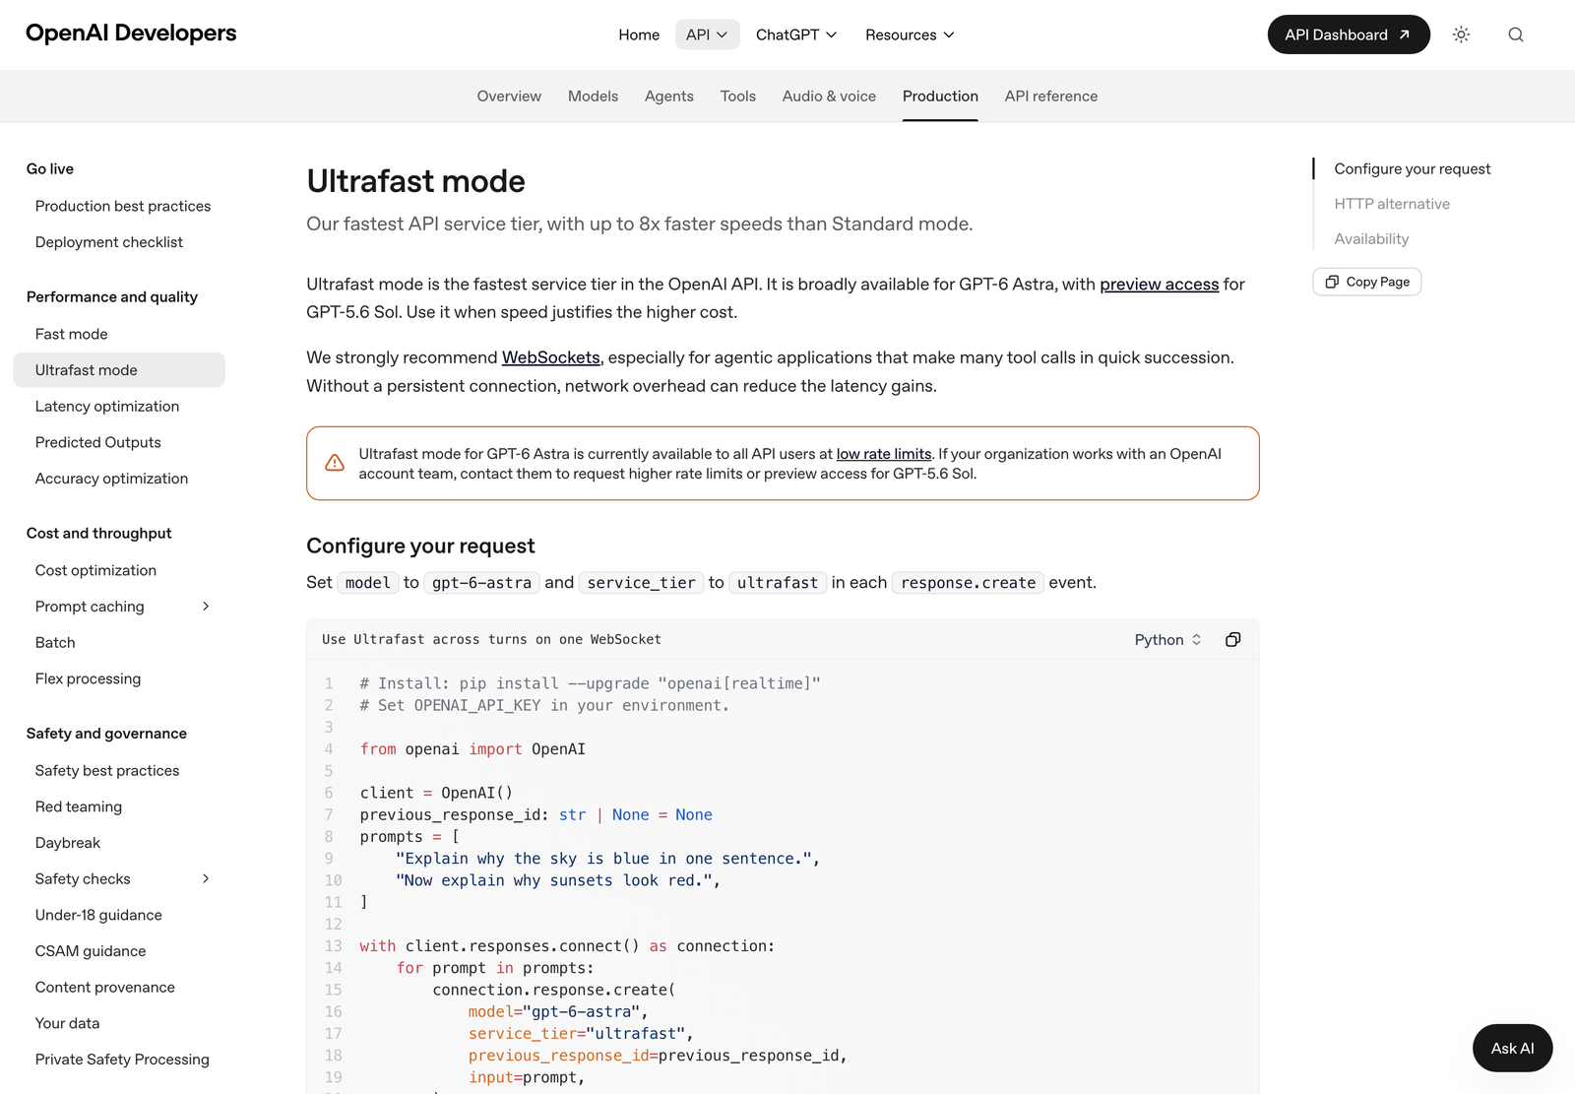
Task: Open the Resources dropdown menu
Action: 910,34
